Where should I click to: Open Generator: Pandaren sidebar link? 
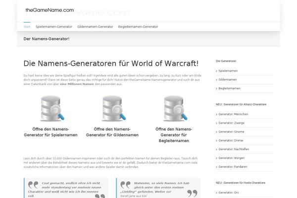coord(233,167)
